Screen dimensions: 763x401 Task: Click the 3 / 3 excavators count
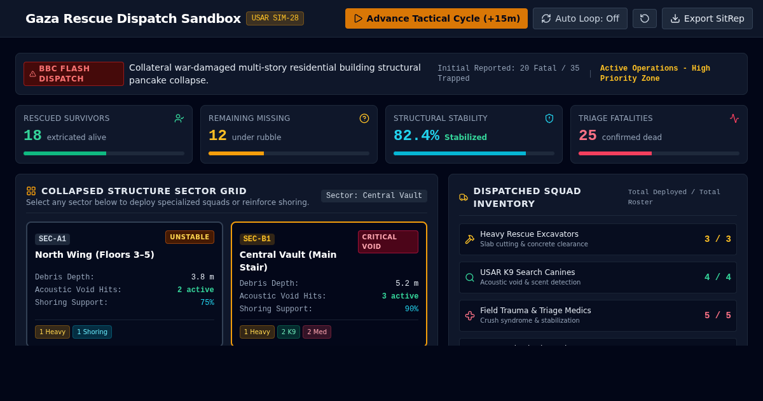(718, 239)
